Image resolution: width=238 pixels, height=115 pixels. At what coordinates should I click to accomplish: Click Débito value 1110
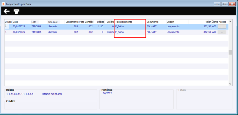coord(101,26)
